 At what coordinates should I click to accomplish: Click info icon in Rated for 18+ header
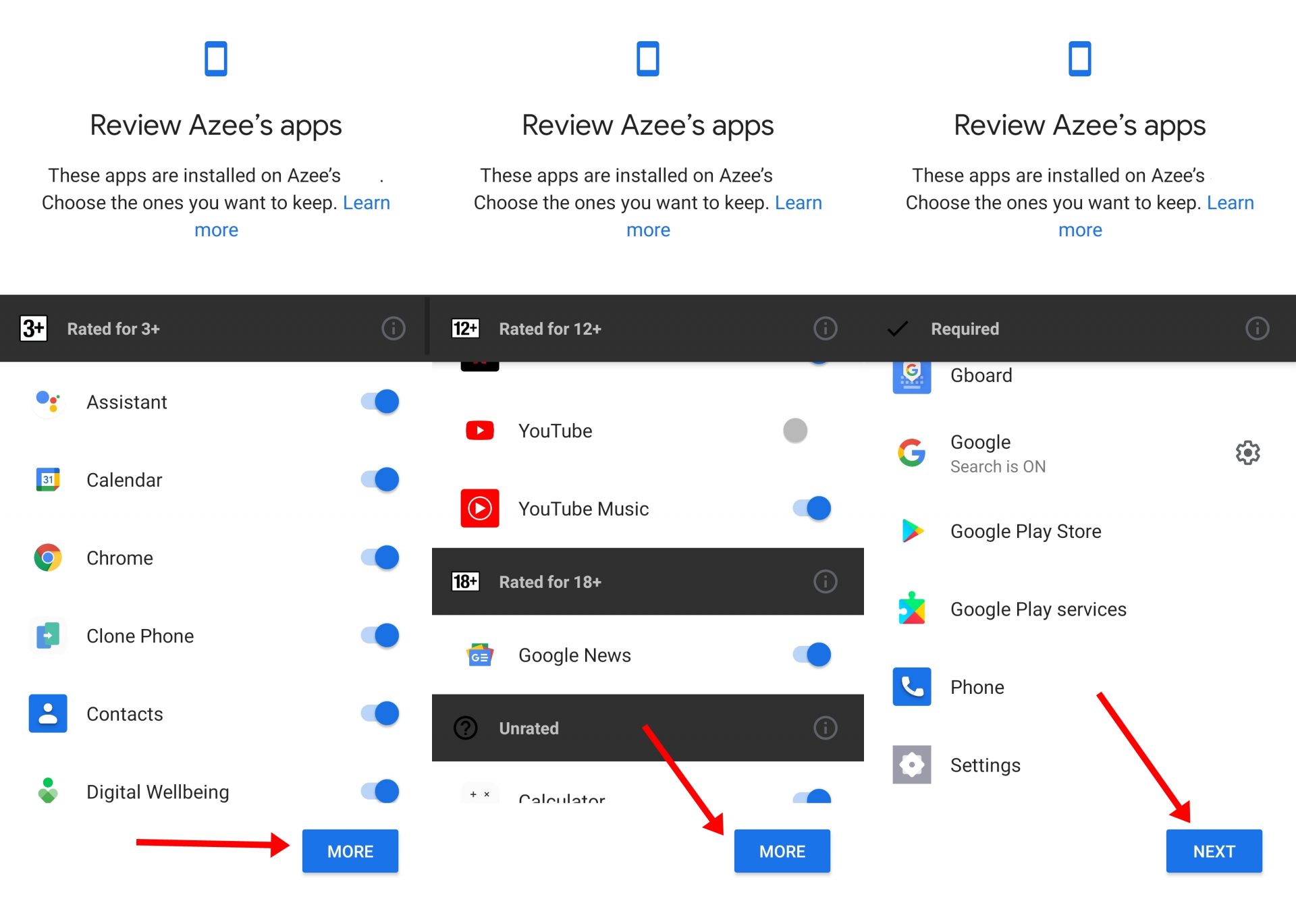[825, 581]
